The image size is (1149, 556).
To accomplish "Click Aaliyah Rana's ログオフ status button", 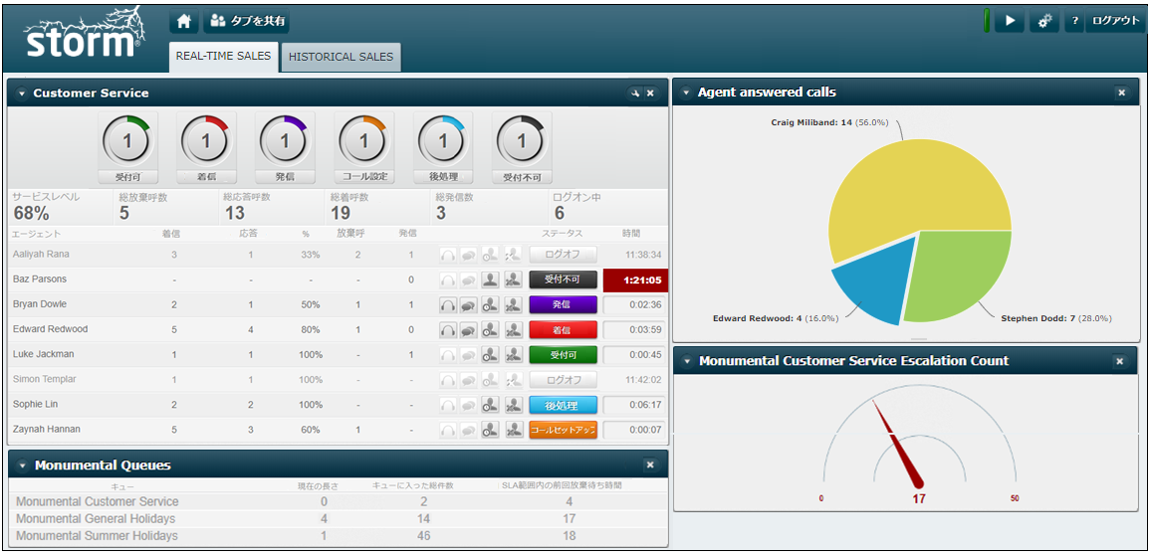I will [x=563, y=255].
